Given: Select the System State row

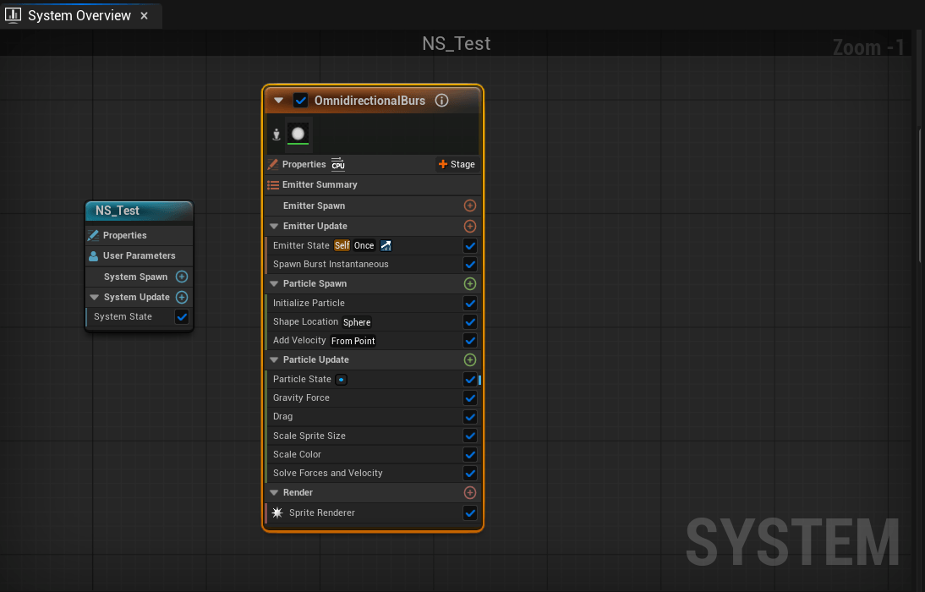Looking at the screenshot, I should [x=140, y=317].
